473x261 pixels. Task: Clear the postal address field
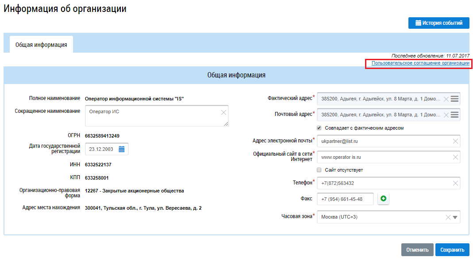coord(446,115)
